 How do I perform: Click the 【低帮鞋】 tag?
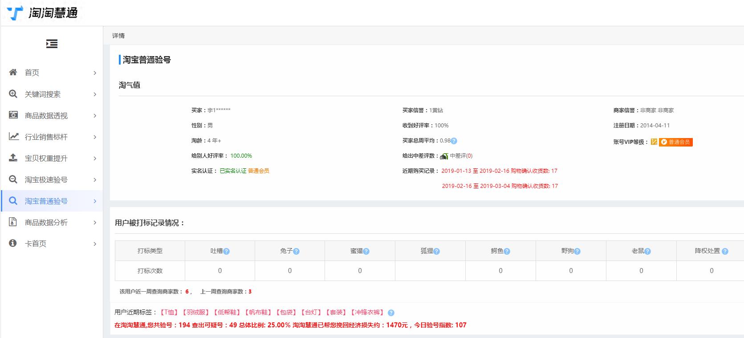pyautogui.click(x=227, y=313)
